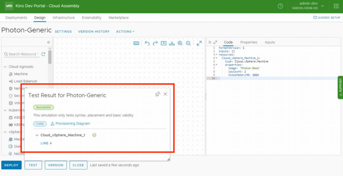Image resolution: width=343 pixels, height=176 pixels.
Task: Close the Test Result popup
Action: coord(165,94)
